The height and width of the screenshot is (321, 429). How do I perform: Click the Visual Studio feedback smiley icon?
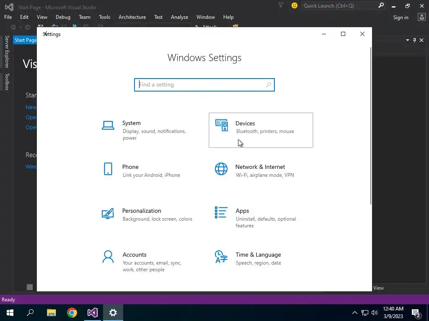click(x=295, y=5)
